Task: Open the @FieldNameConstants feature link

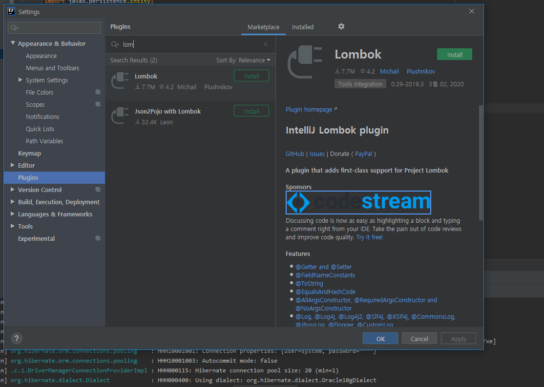Action: tap(325, 275)
